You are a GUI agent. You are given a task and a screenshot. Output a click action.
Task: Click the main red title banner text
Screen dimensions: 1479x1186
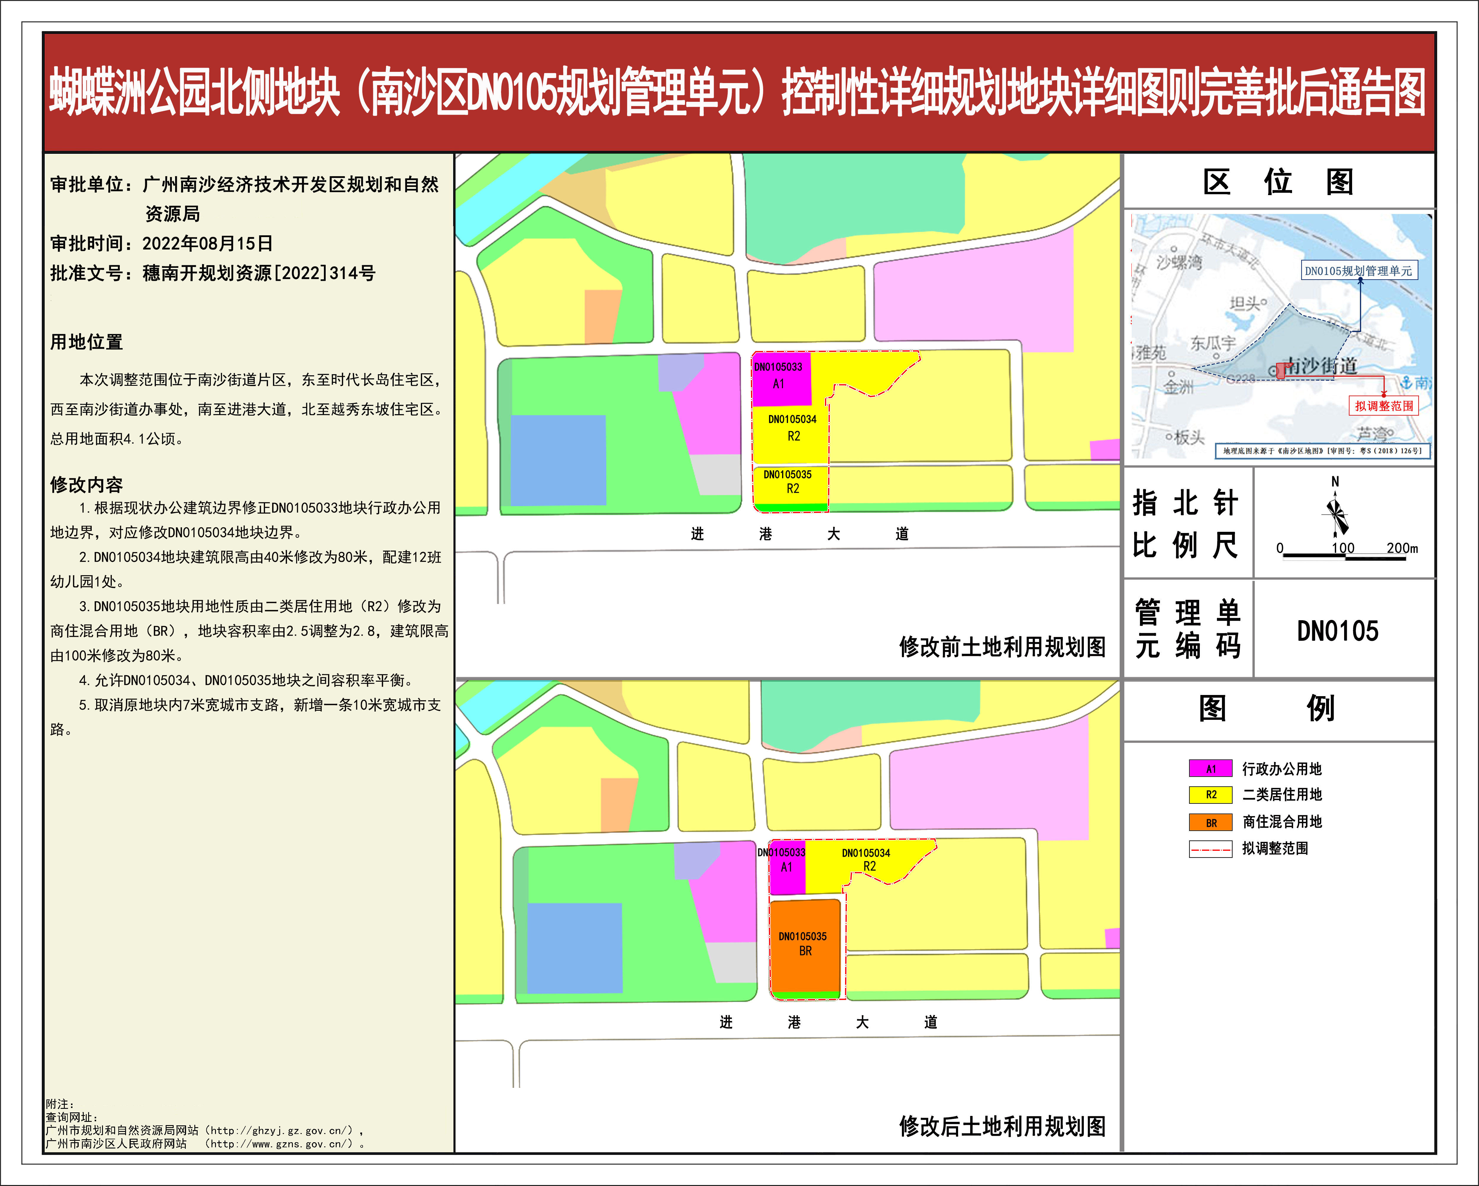(738, 92)
